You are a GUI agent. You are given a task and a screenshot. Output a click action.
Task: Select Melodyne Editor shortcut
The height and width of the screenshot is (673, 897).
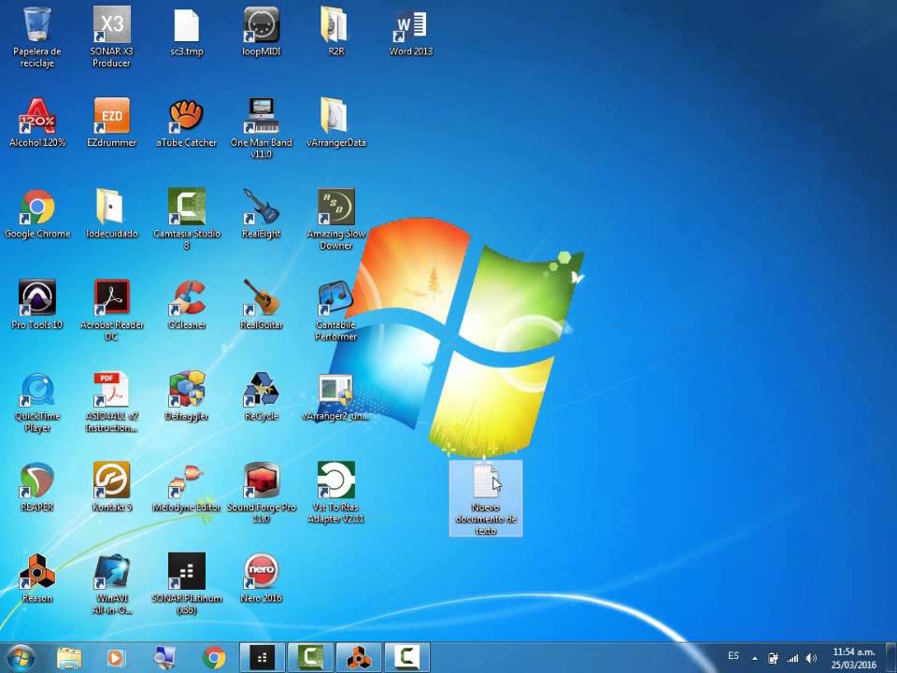(187, 488)
